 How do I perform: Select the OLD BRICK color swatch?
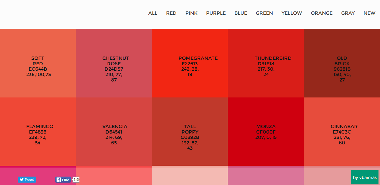click(x=342, y=63)
